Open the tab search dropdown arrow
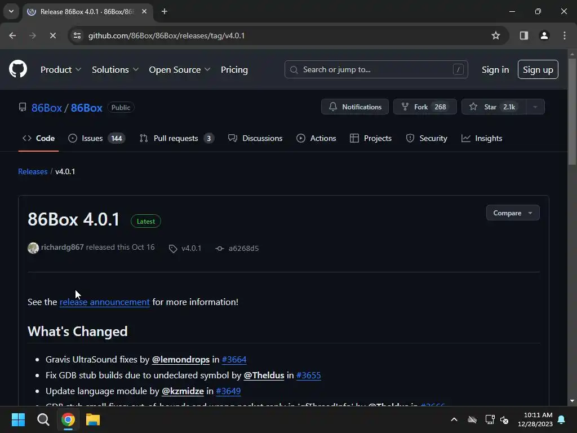 [11, 11]
